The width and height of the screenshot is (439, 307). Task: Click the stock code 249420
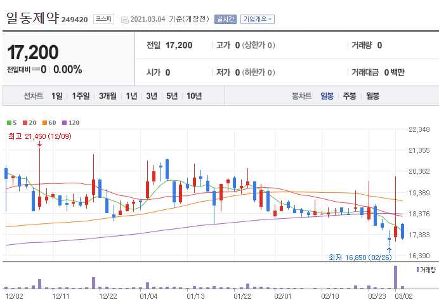[74, 20]
